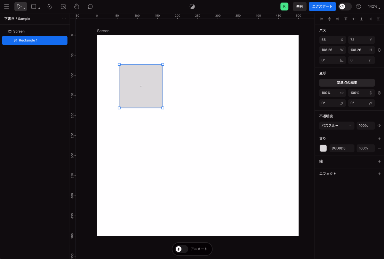Open version history clock icon
This screenshot has width=384, height=259.
[358, 7]
